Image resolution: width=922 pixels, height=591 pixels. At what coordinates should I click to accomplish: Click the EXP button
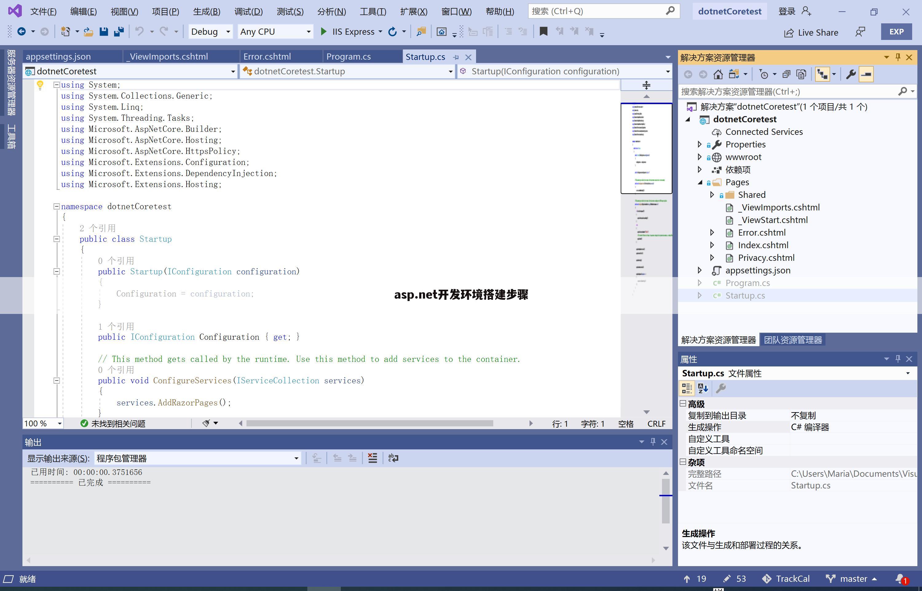point(896,32)
